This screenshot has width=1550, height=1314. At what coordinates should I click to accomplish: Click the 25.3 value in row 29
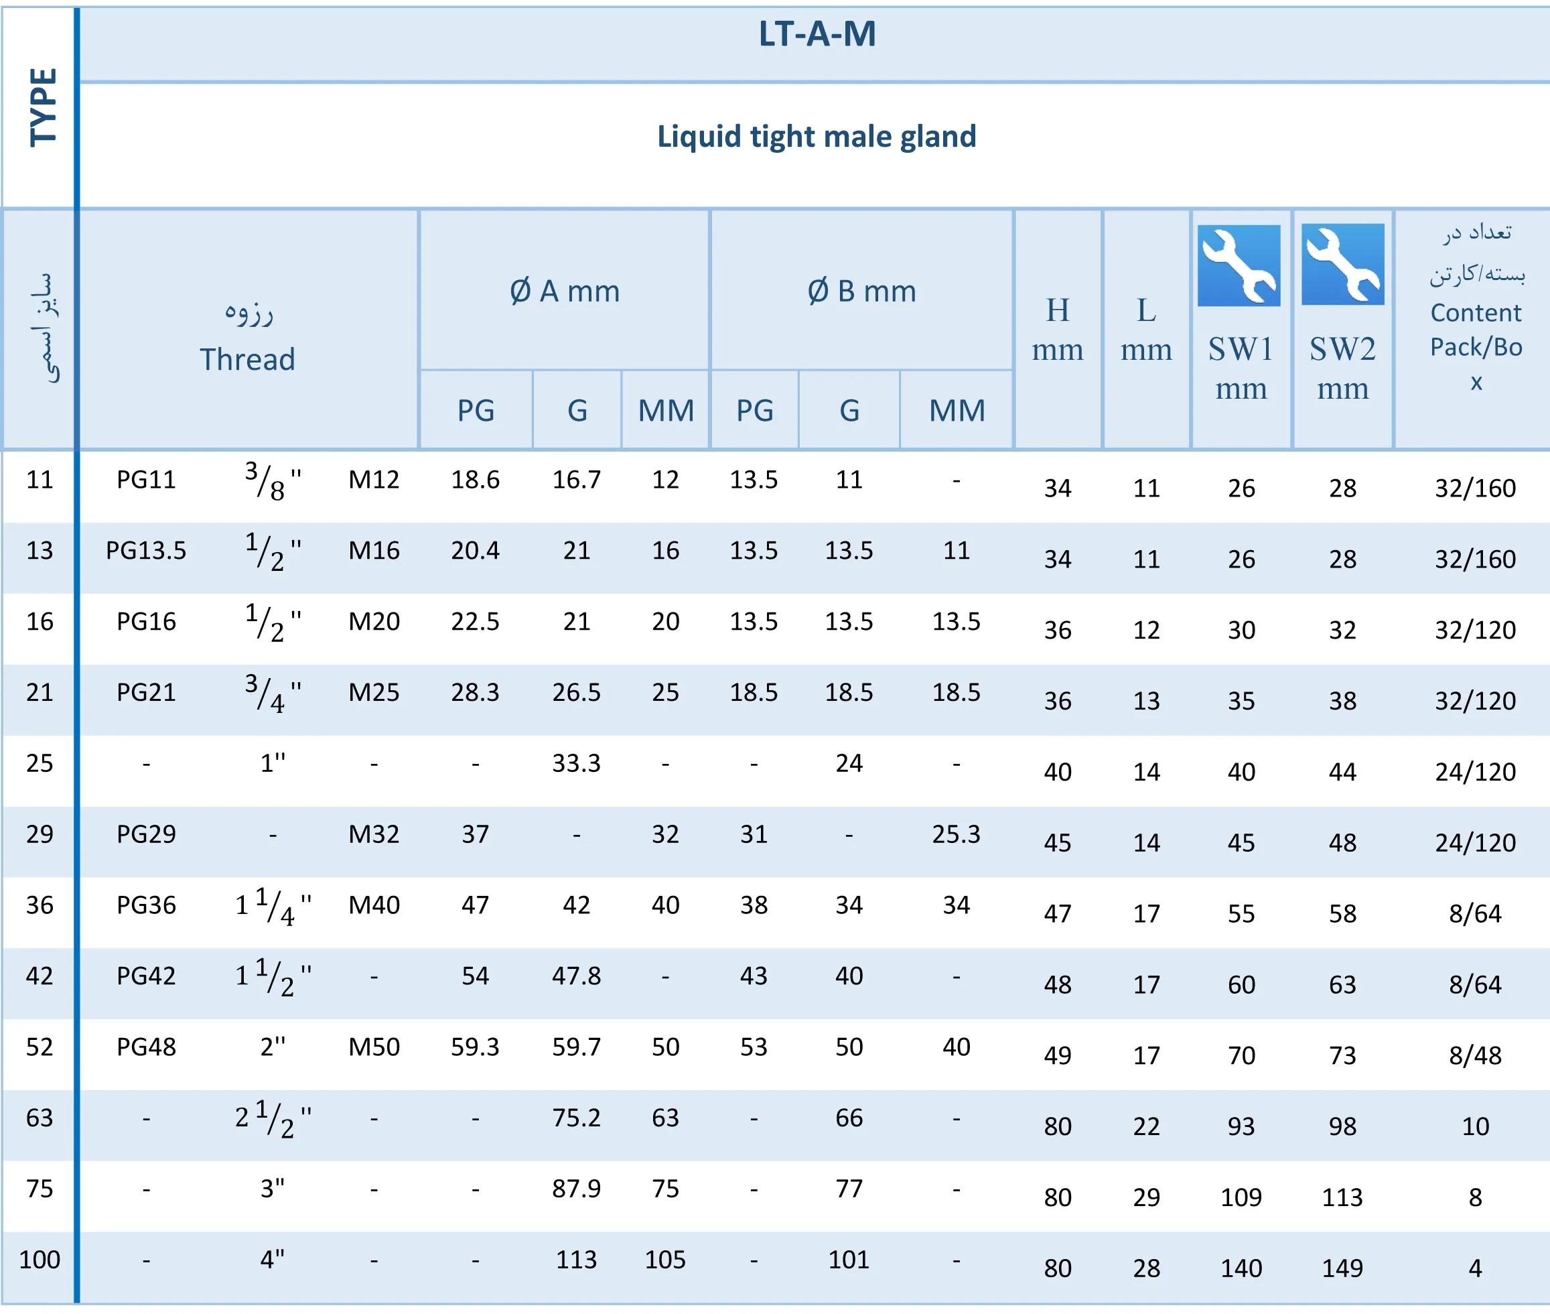(956, 834)
